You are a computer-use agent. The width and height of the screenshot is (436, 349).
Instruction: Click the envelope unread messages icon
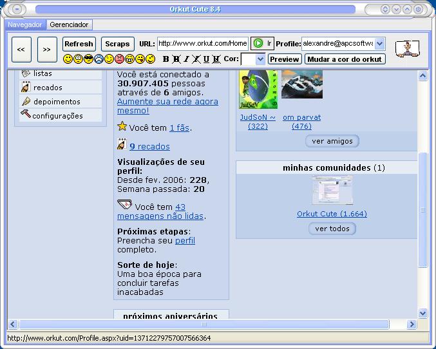click(x=124, y=204)
